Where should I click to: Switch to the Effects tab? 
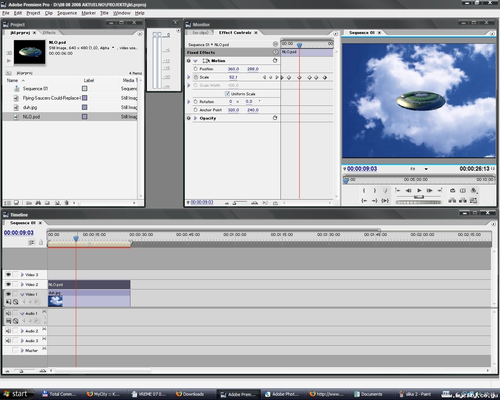click(x=49, y=33)
